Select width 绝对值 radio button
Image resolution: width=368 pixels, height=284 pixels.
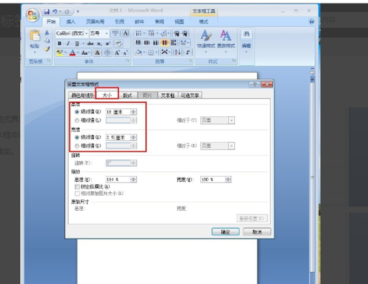tap(77, 137)
